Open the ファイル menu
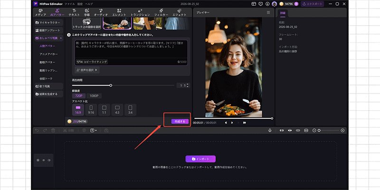Screen dimensions: 380x190 pyautogui.click(x=70, y=4)
